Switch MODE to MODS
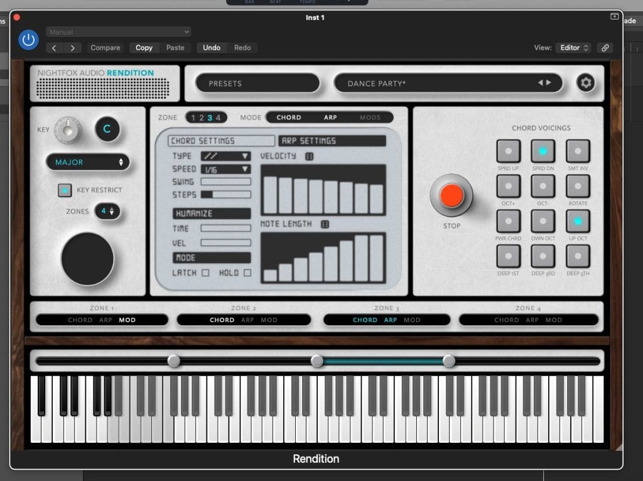 (370, 117)
